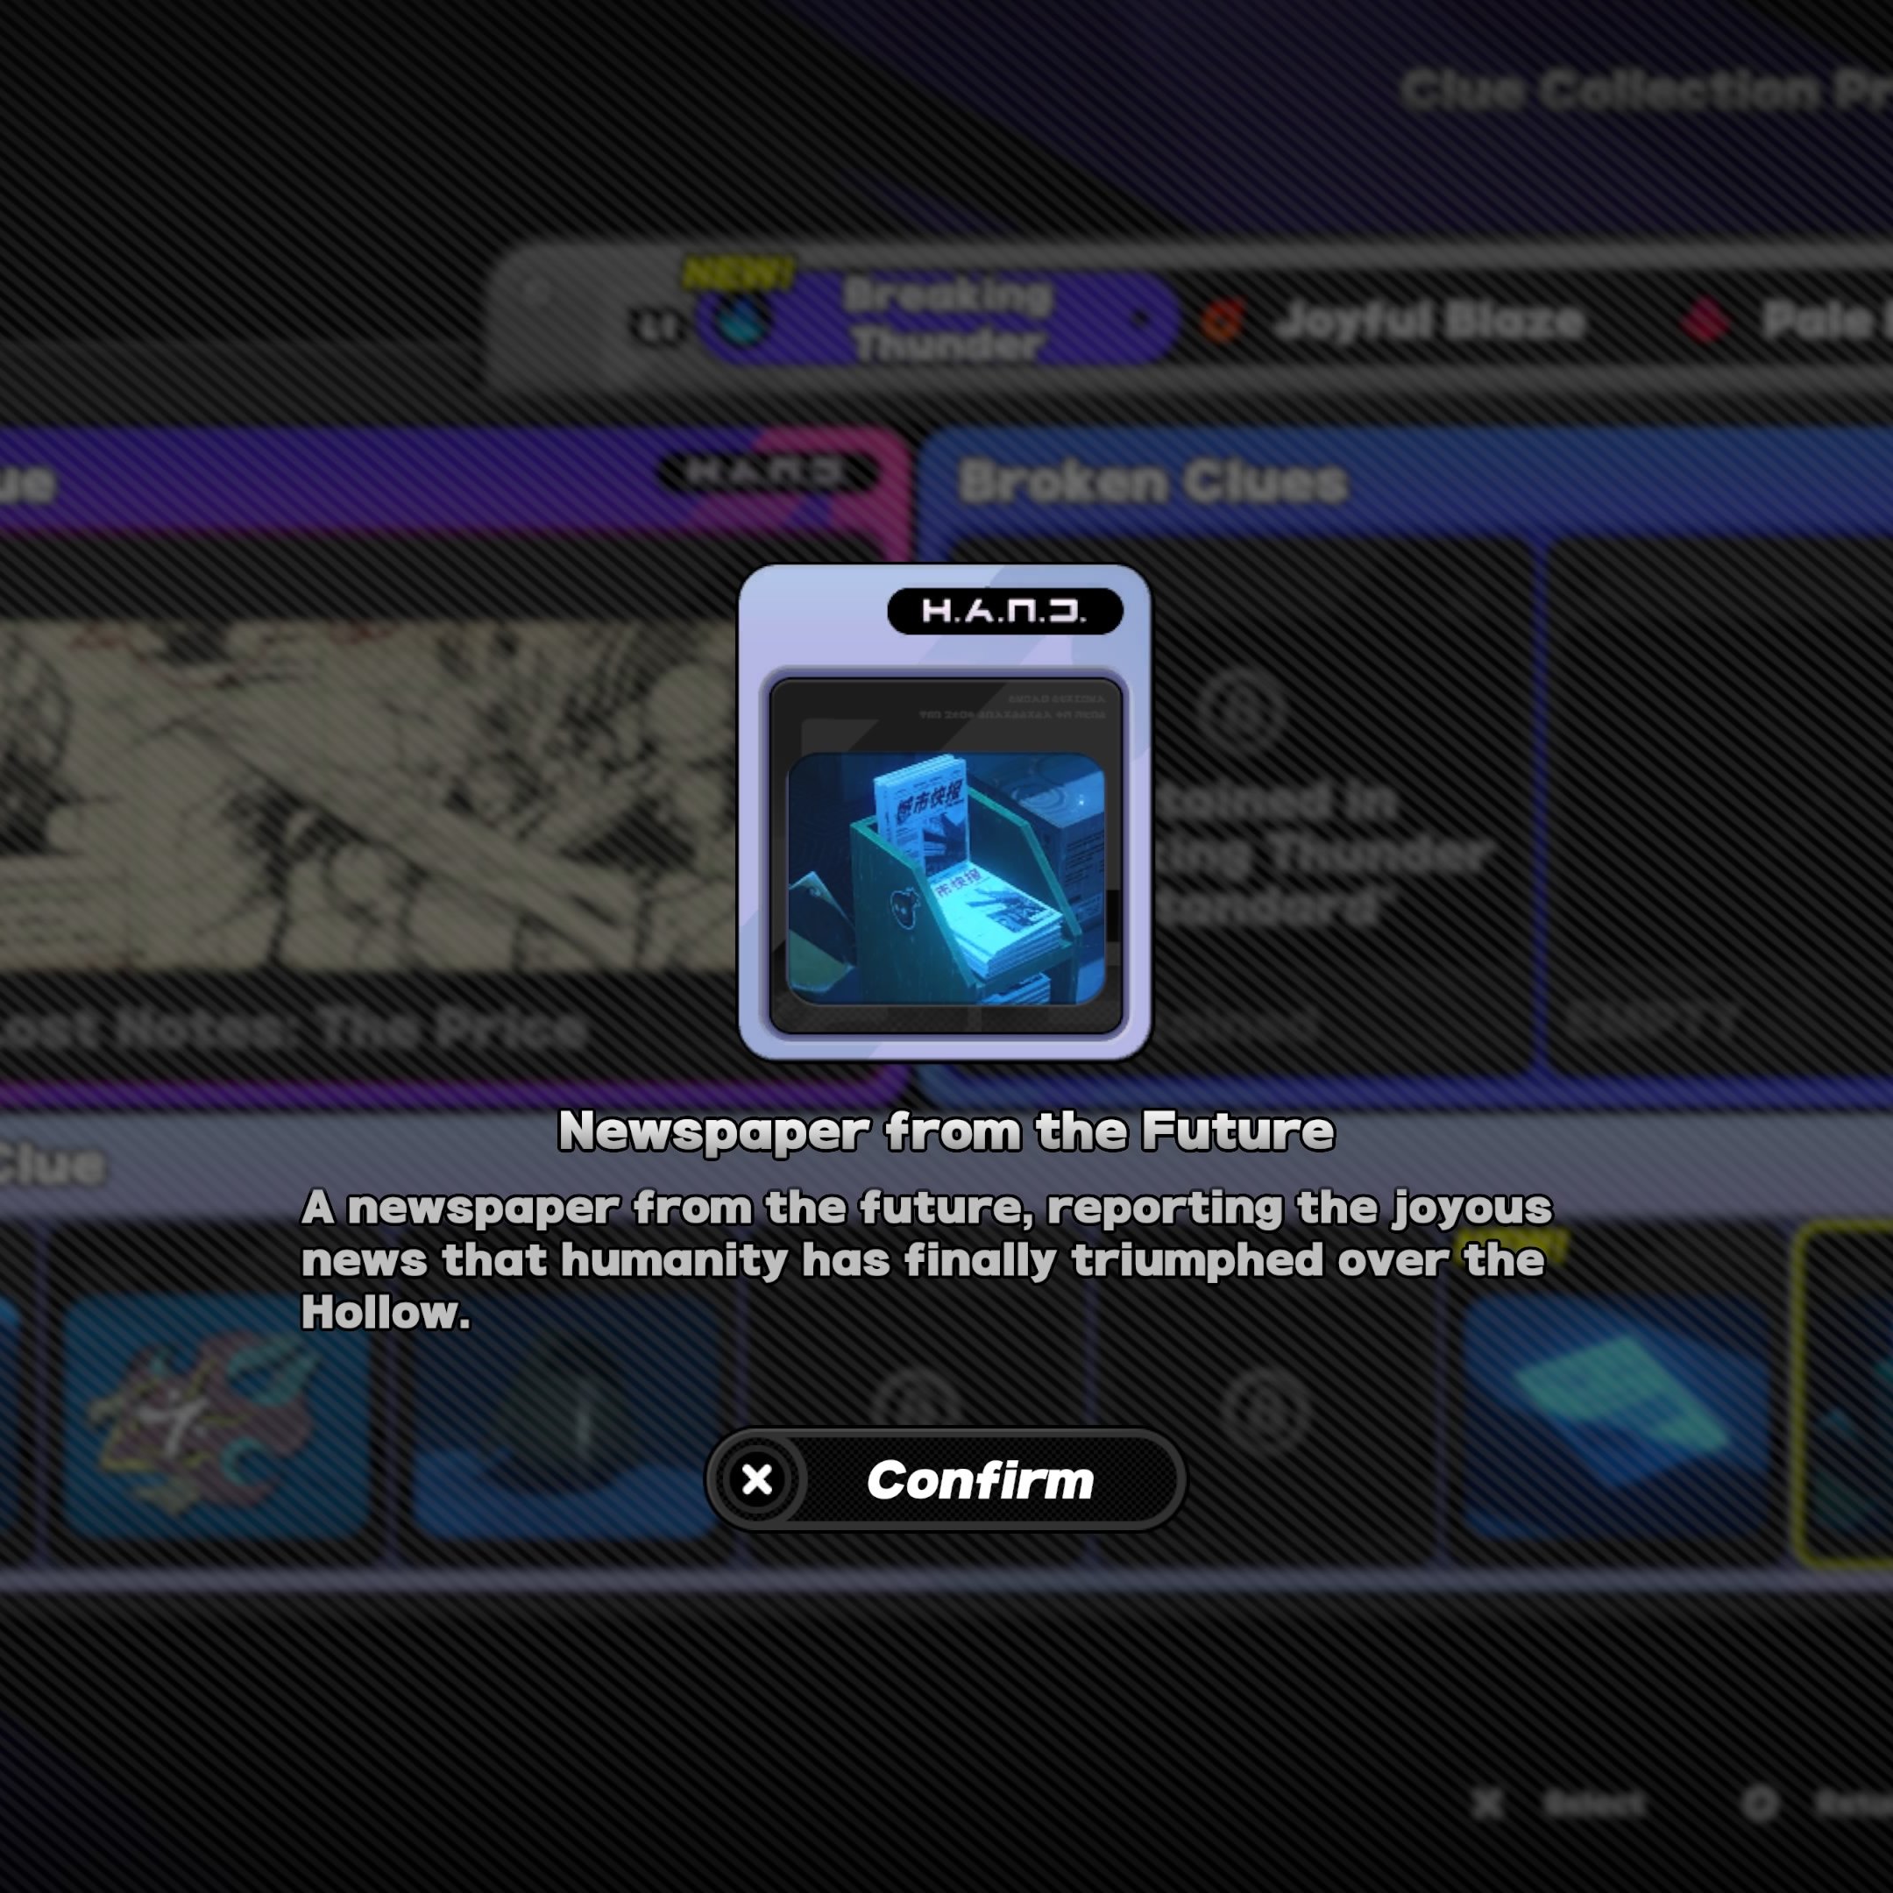Viewport: 1893px width, 1893px height.
Task: Click the Confirm button
Action: (x=946, y=1478)
